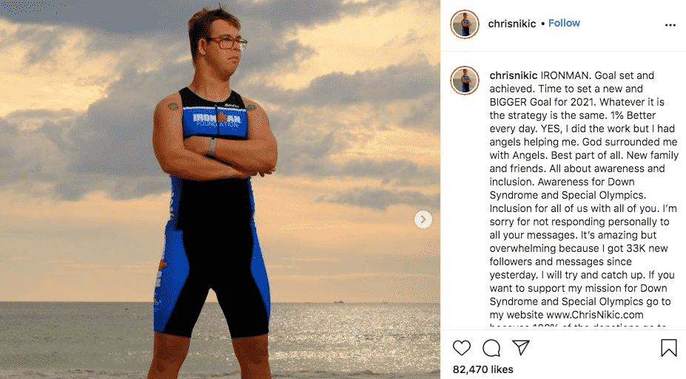
Task: Follow chrisnikic
Action: [x=564, y=23]
